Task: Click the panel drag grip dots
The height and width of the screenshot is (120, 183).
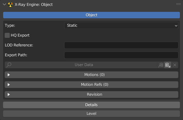Action: [x=178, y=5]
